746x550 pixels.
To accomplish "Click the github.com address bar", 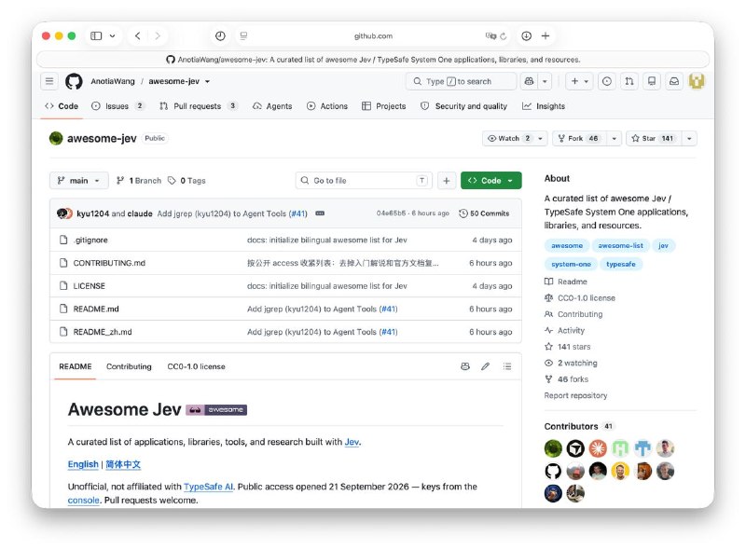I will 373,36.
